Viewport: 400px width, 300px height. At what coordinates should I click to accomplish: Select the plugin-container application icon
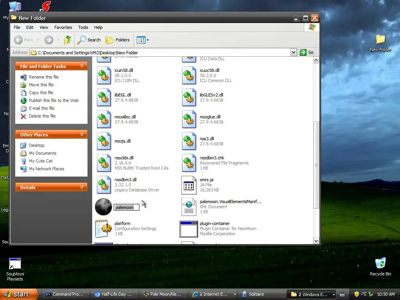pyautogui.click(x=189, y=229)
